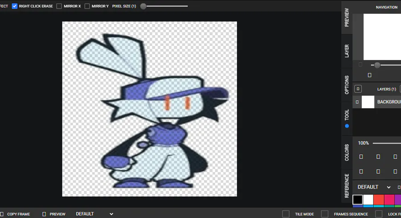
Task: Click the Preview button in the bottom bar
Action: click(57, 214)
